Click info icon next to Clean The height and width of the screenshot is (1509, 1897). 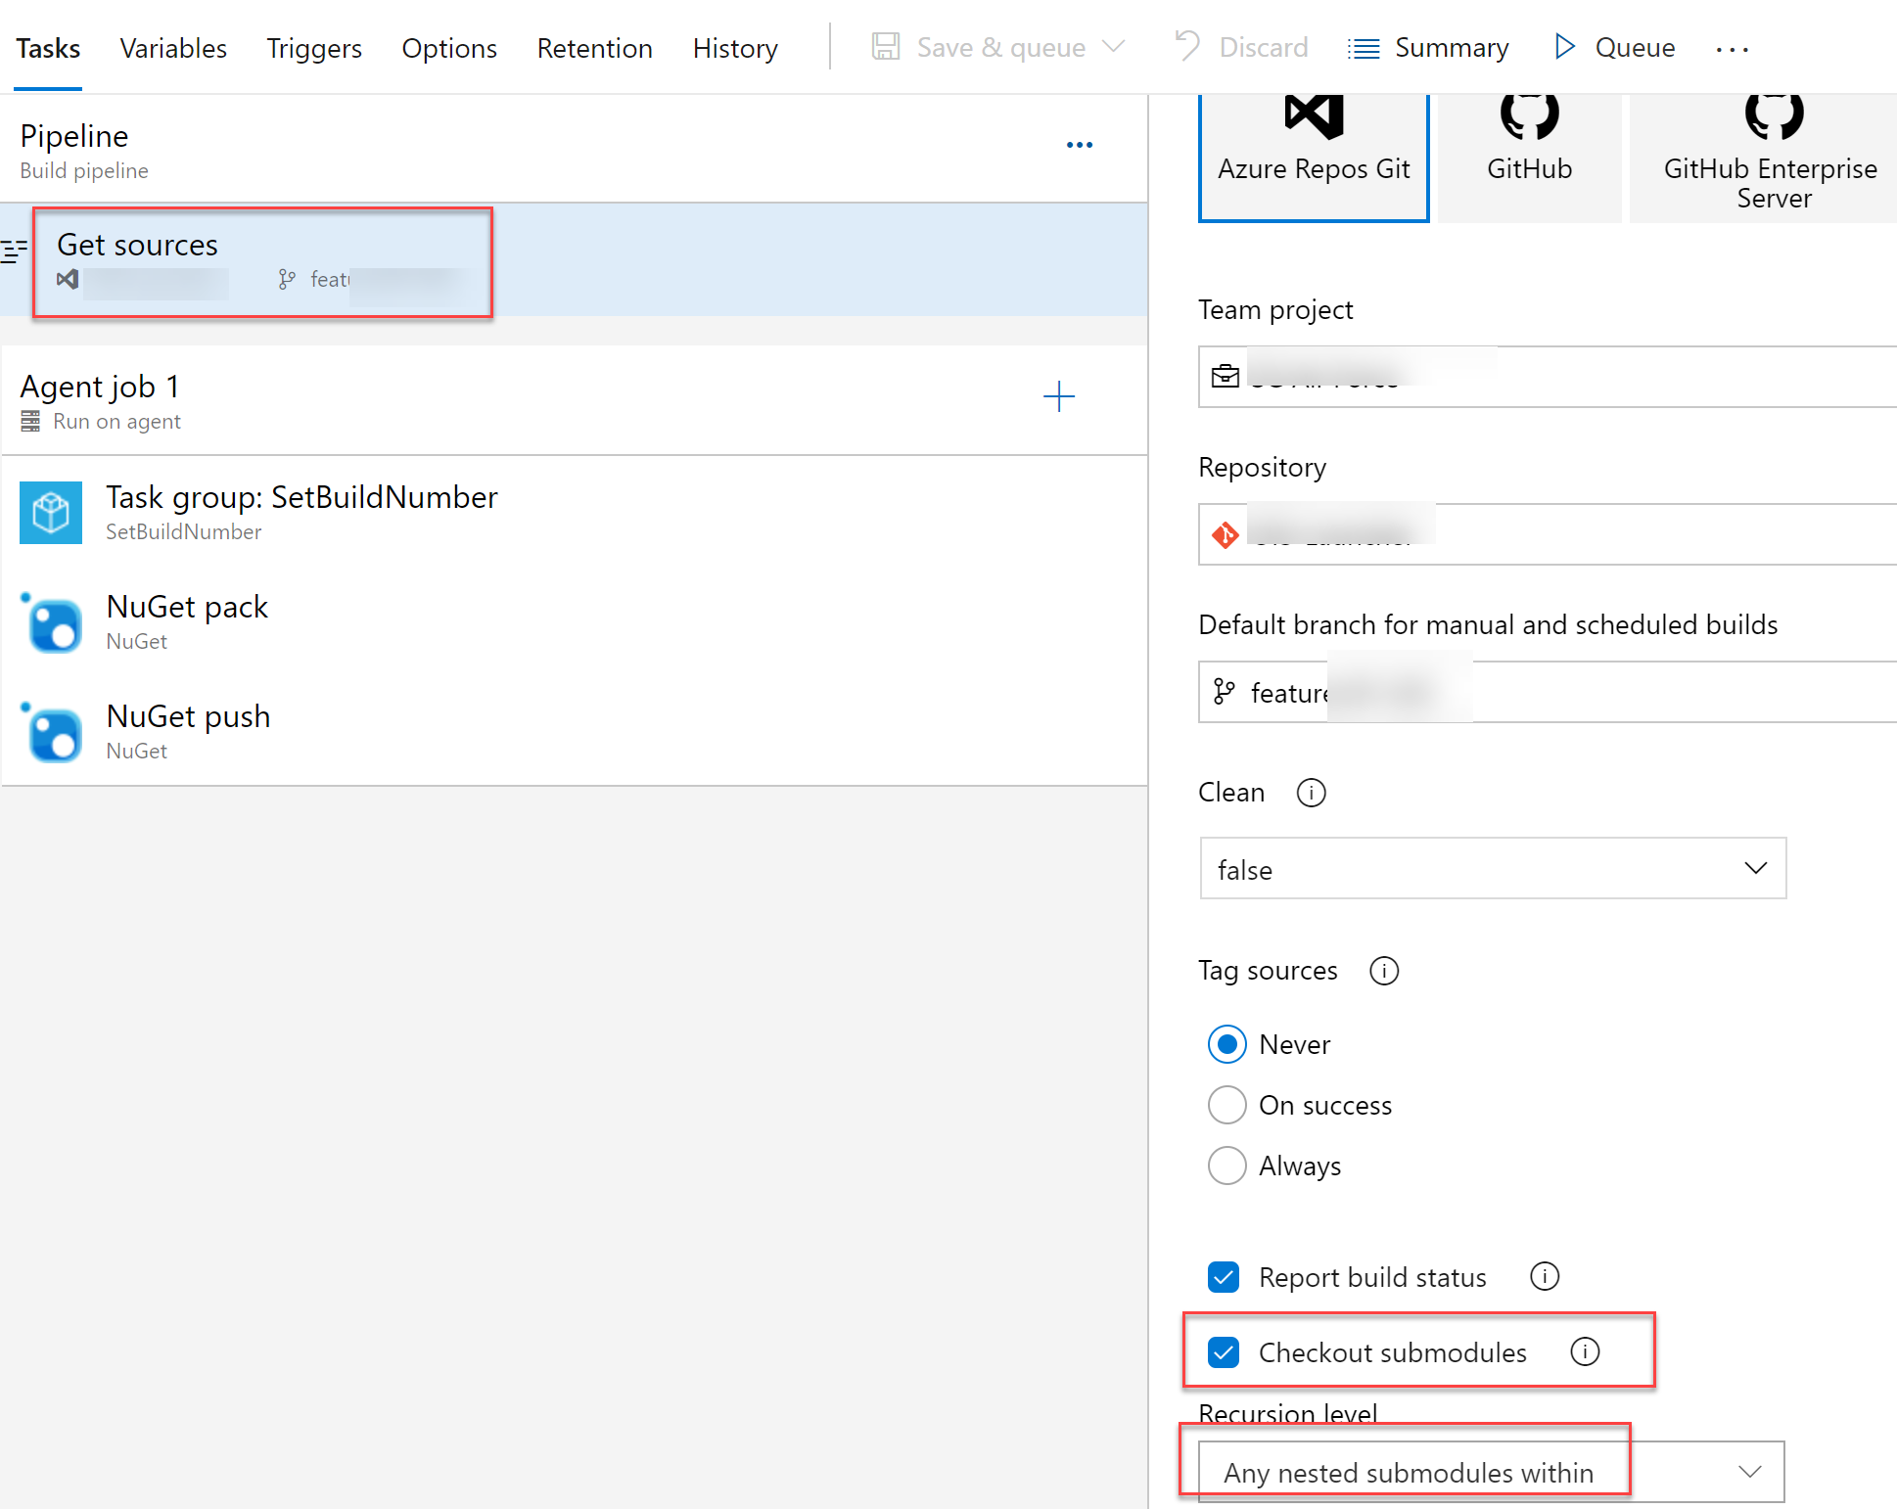[x=1311, y=793]
